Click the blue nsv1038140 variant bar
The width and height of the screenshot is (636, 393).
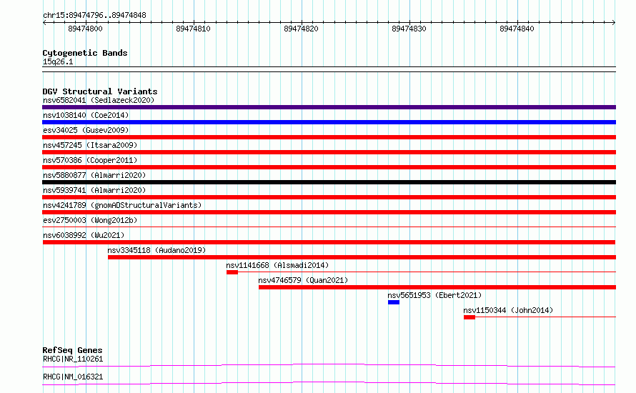pos(329,122)
